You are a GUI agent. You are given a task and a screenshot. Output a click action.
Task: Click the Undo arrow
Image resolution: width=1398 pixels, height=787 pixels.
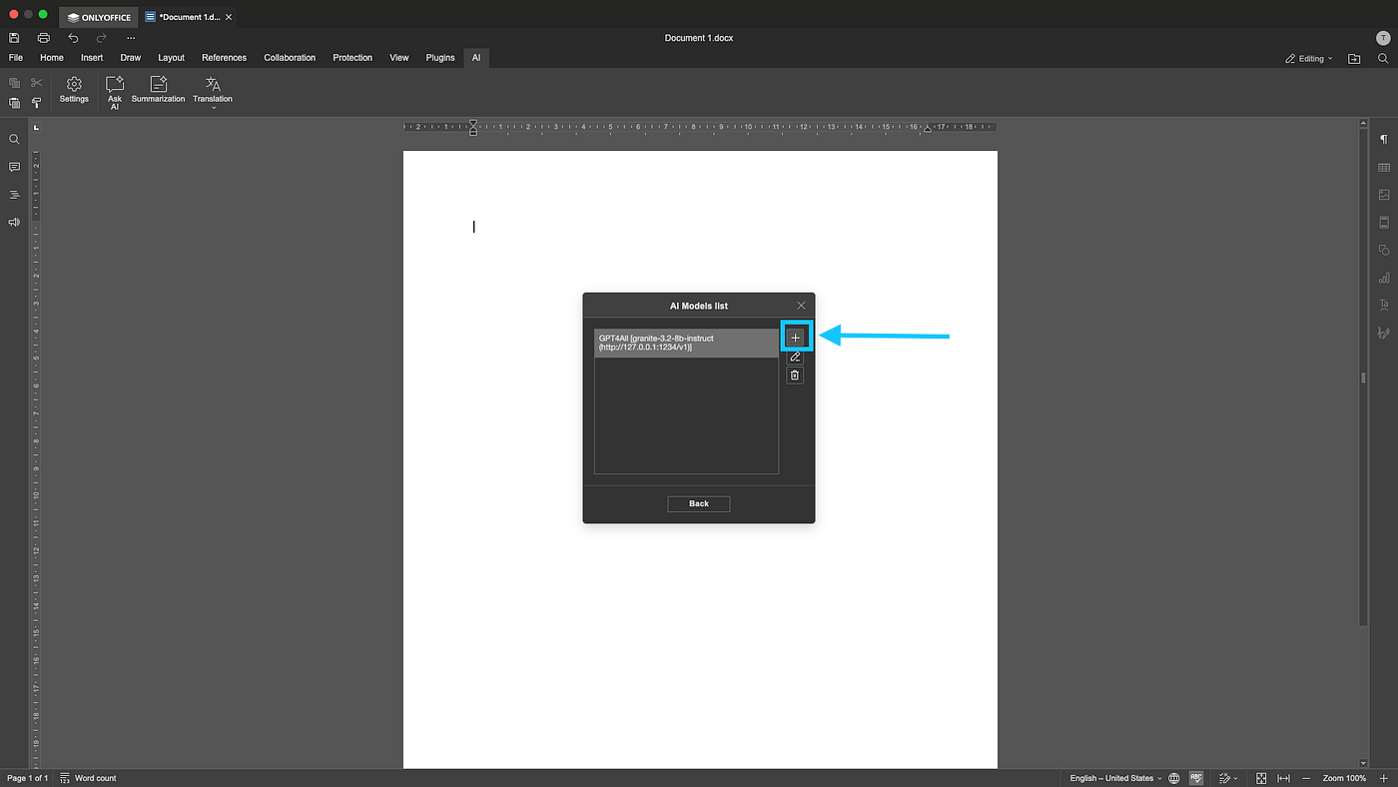click(73, 38)
